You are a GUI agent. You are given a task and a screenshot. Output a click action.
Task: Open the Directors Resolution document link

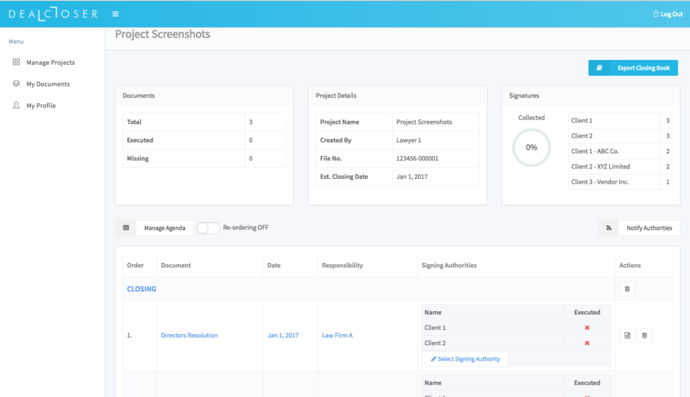click(189, 336)
